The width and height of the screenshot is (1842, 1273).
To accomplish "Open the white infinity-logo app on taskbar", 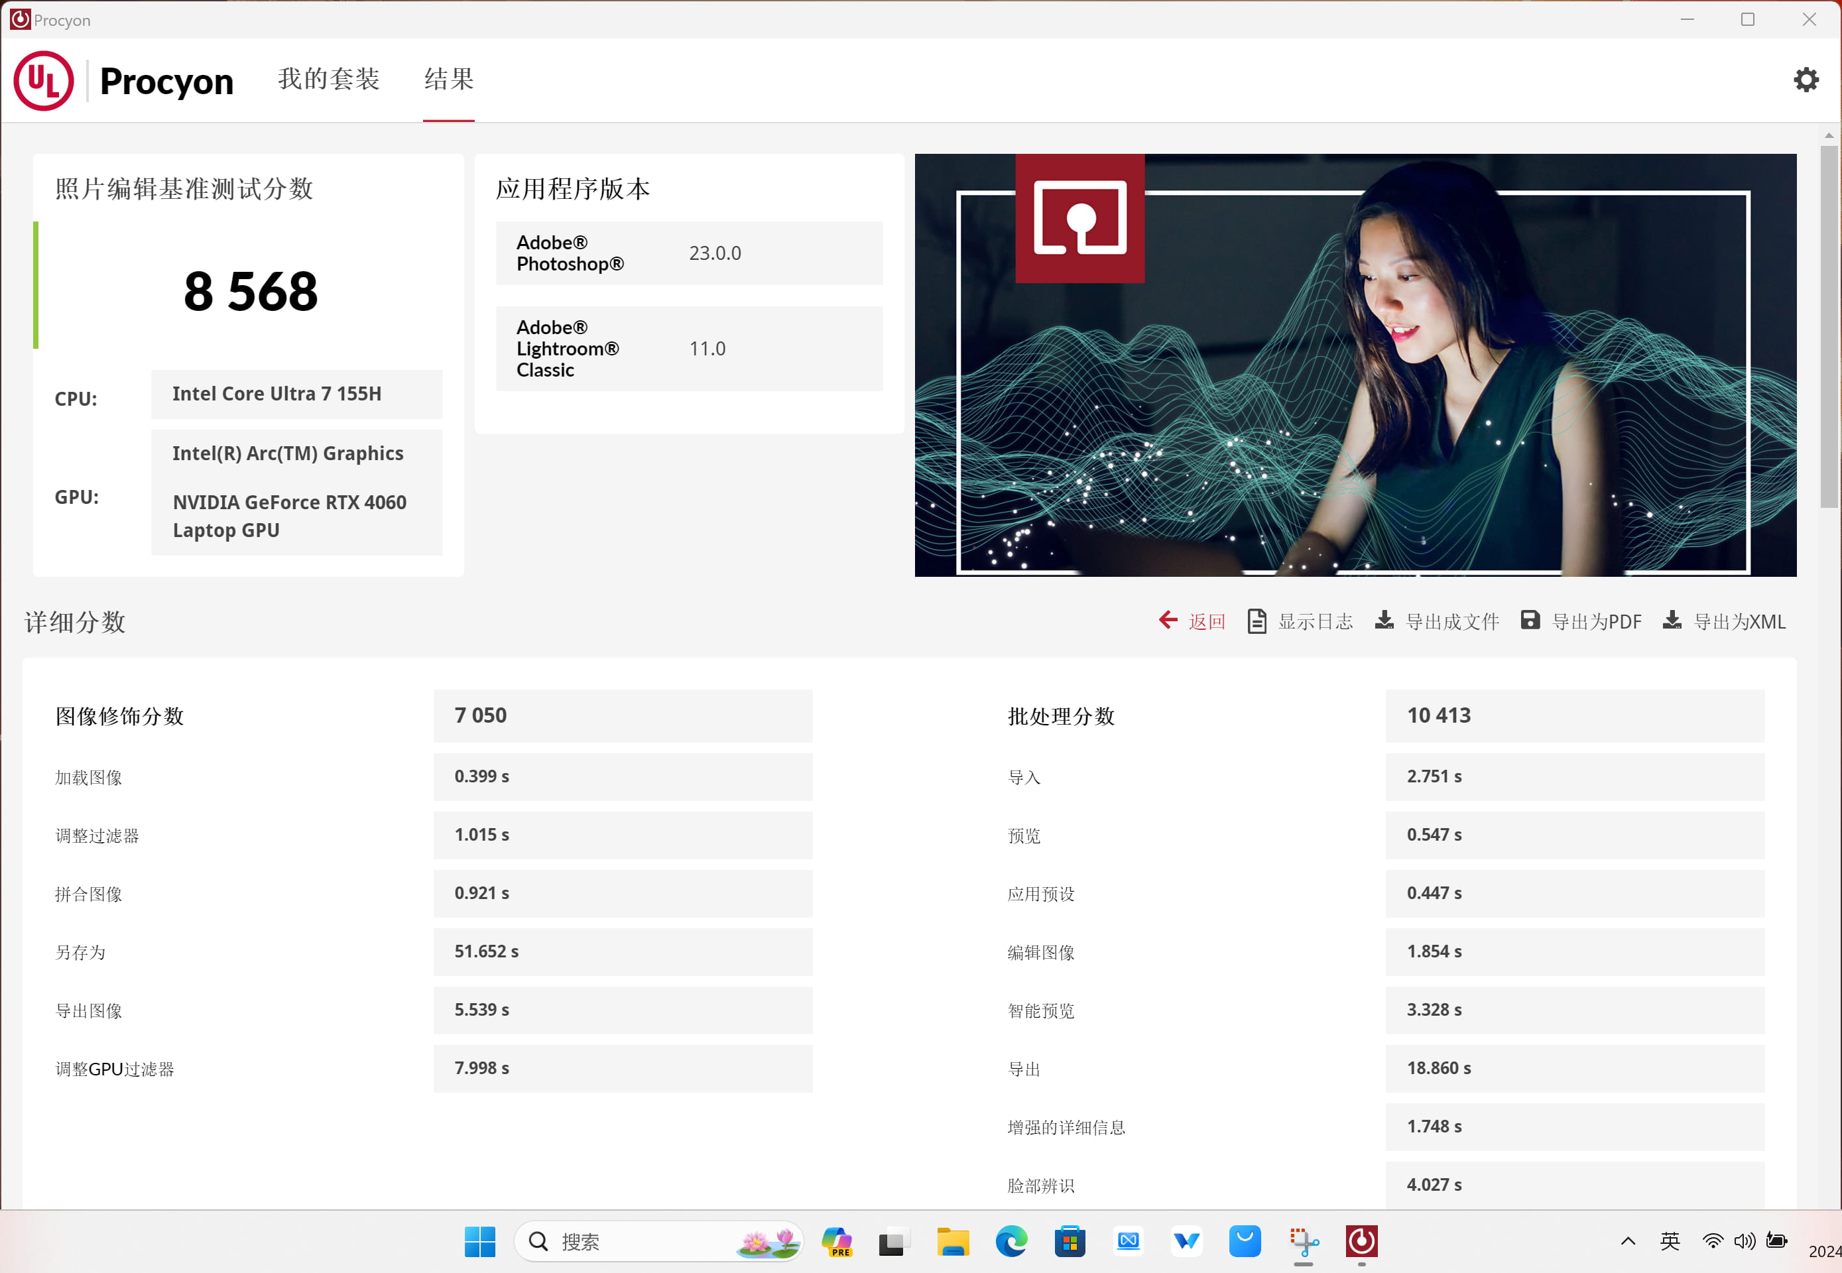I will 1128,1241.
